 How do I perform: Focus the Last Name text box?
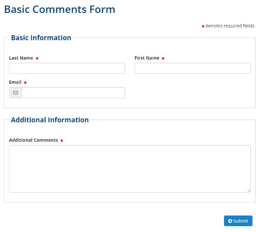pyautogui.click(x=67, y=68)
